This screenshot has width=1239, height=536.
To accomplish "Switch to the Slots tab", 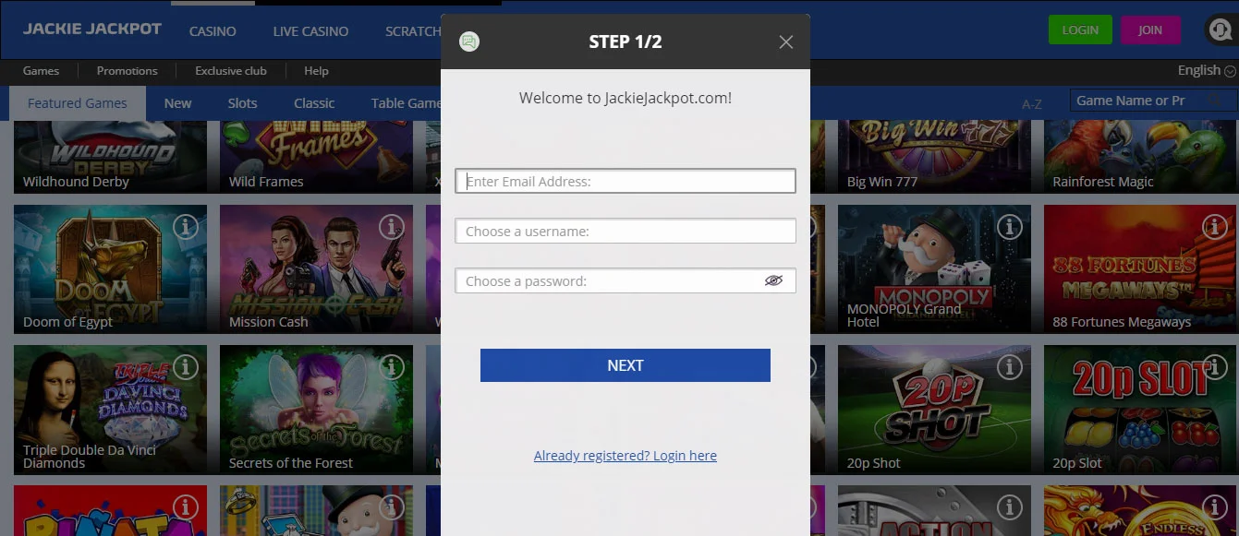I will click(241, 102).
